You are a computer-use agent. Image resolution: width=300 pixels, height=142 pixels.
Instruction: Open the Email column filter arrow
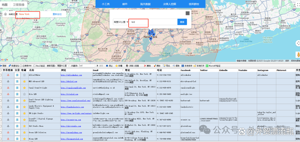(123, 70)
